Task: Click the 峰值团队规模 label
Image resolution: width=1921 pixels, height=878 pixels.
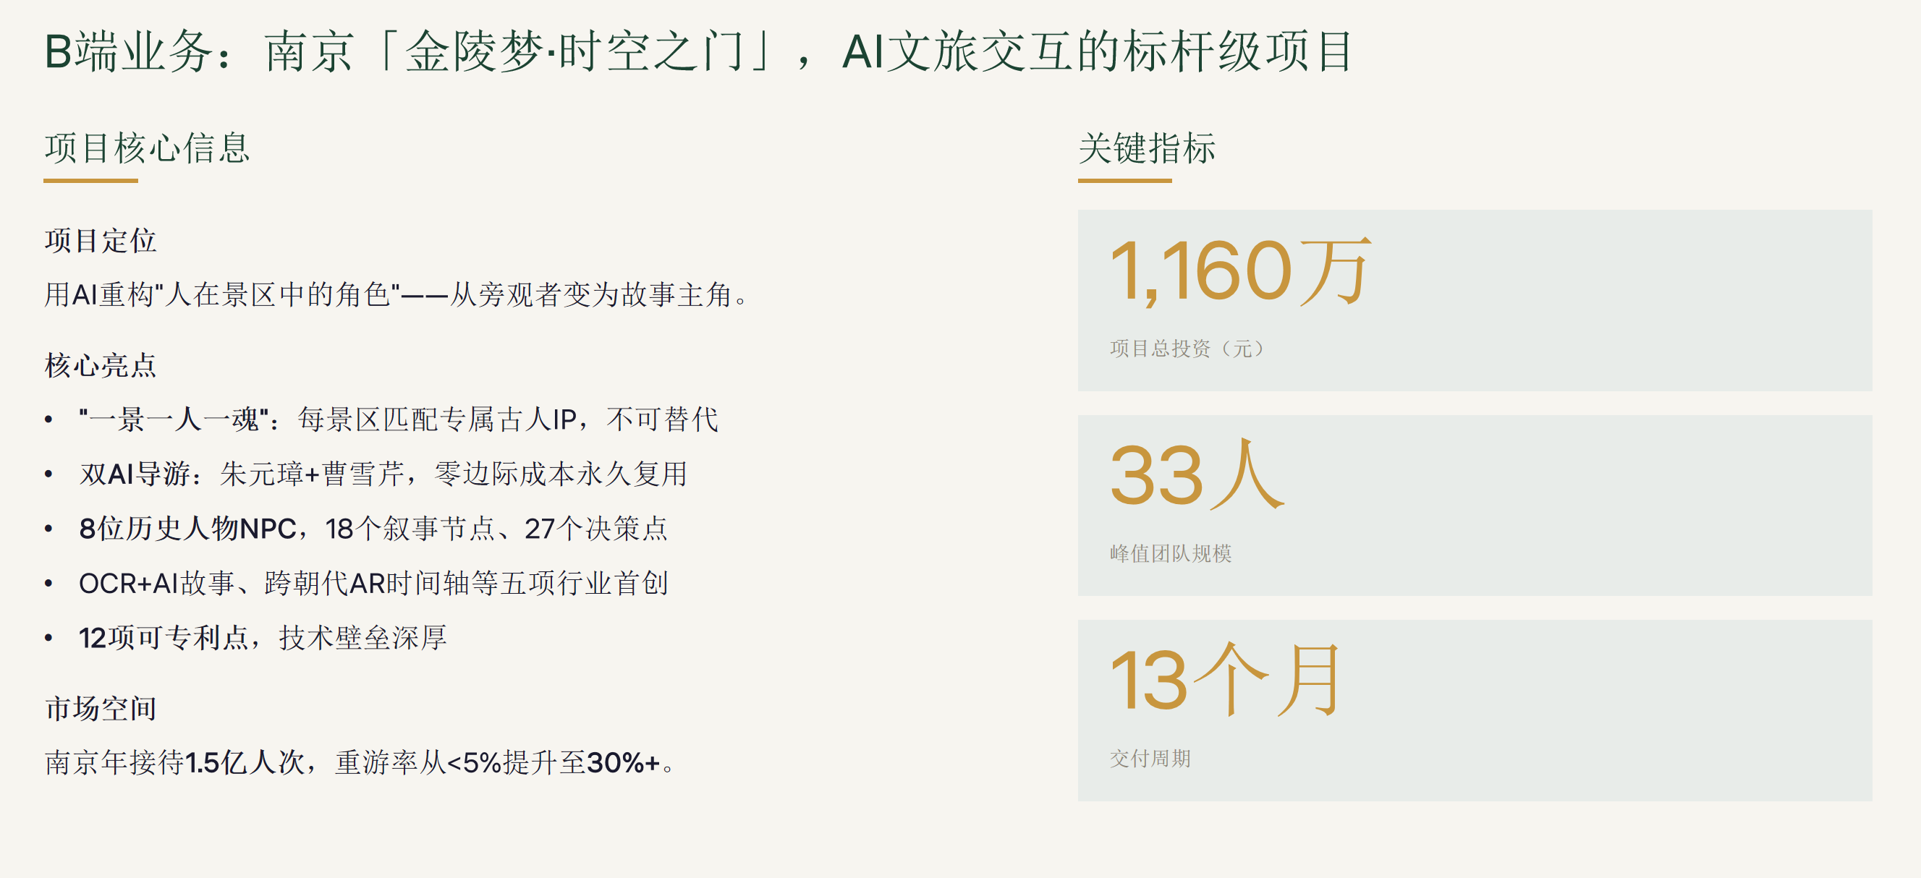Action: tap(1170, 553)
